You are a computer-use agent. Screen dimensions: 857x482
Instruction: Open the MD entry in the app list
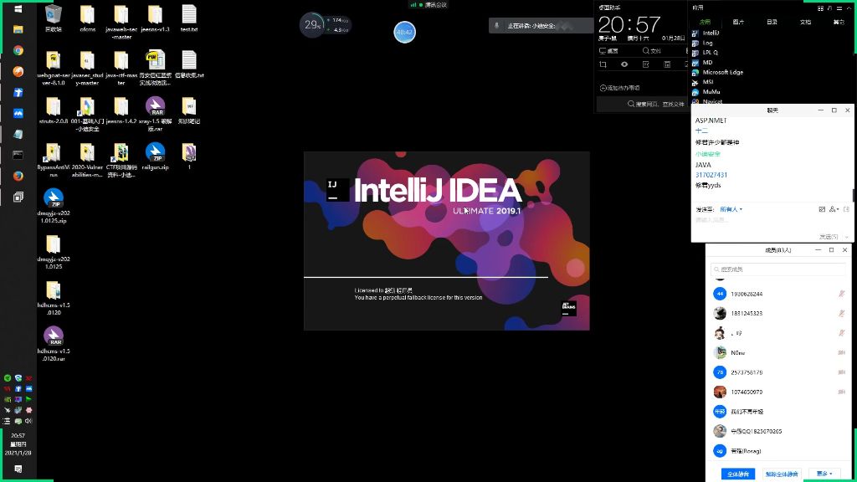[x=702, y=62]
